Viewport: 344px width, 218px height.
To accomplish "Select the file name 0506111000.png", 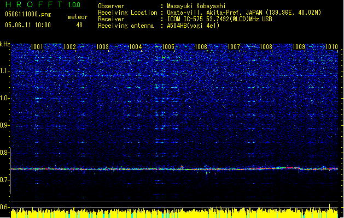I will 28,14.
